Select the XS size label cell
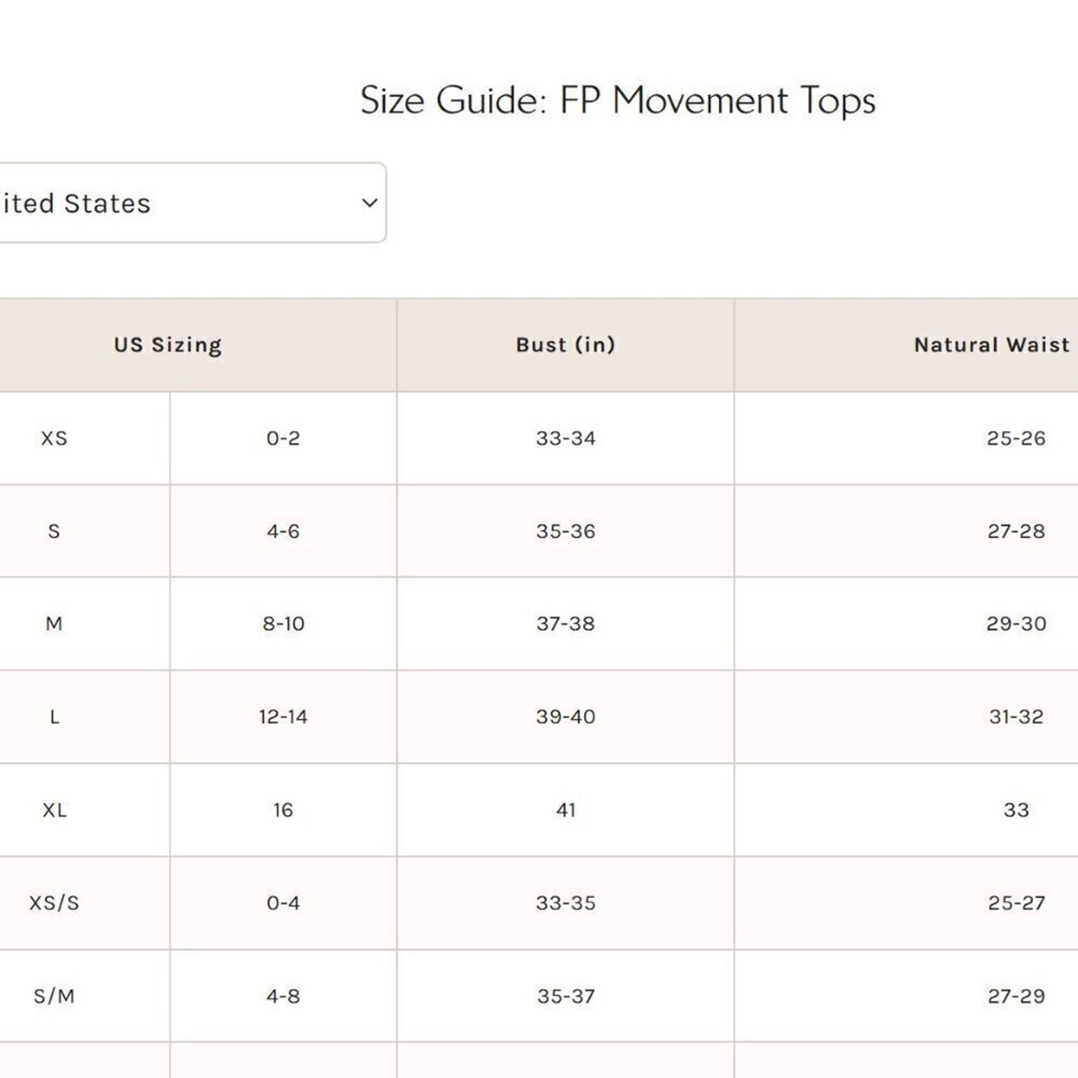 pyautogui.click(x=54, y=439)
